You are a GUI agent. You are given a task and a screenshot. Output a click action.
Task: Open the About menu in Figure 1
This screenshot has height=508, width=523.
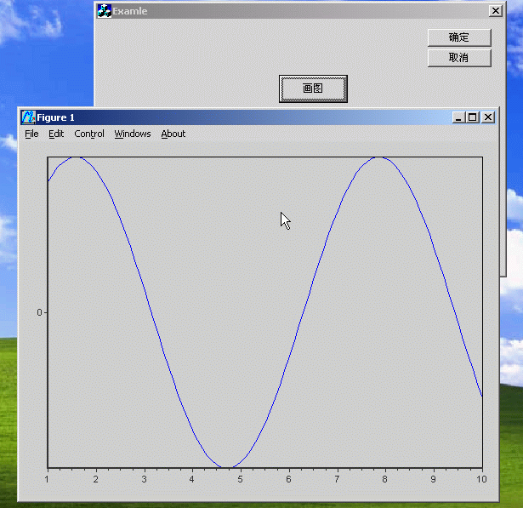[x=173, y=134]
